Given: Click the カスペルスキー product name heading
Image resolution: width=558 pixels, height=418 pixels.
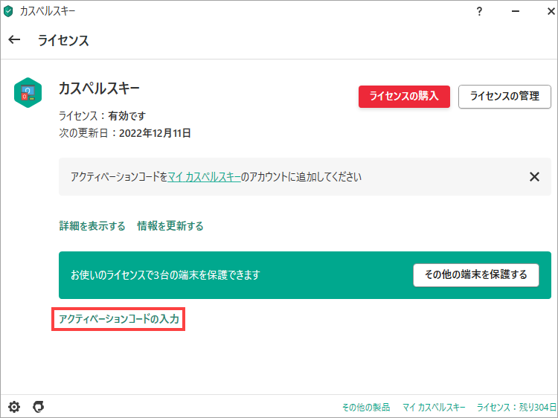Looking at the screenshot, I should tap(99, 88).
